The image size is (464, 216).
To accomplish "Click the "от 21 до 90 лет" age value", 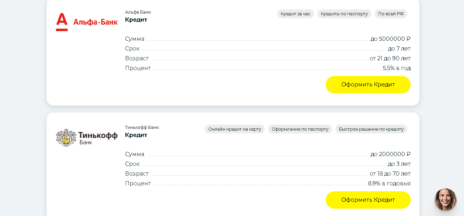I will pos(390,59).
